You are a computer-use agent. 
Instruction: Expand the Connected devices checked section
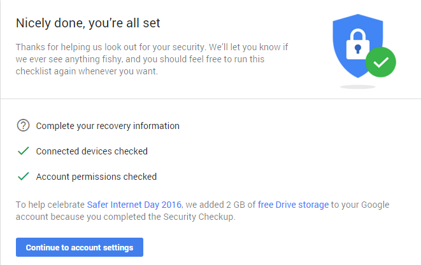pyautogui.click(x=92, y=151)
